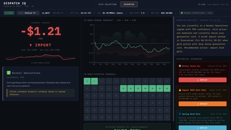Click the 72-Hour Dispatch Schedule heading
Viewport: 231px width, 130px height.
pos(99,74)
